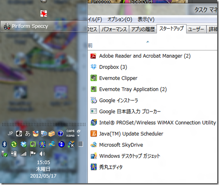This screenshot has height=185, width=219.
Task: Open the Bluetooth tray icon
Action: coord(4,144)
